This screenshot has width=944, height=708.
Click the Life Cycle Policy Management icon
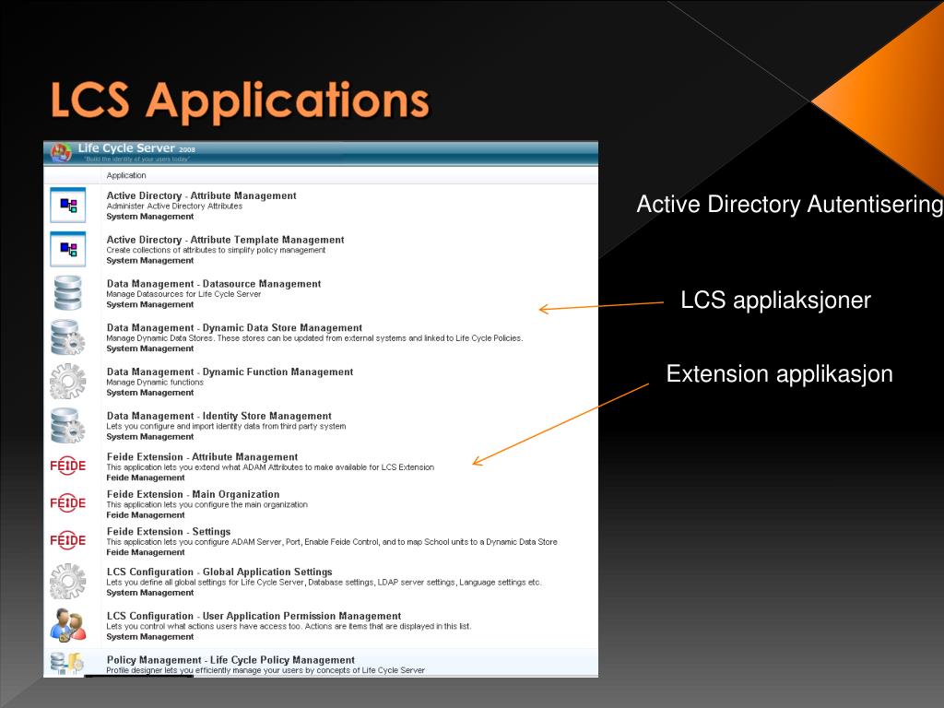coord(66,664)
